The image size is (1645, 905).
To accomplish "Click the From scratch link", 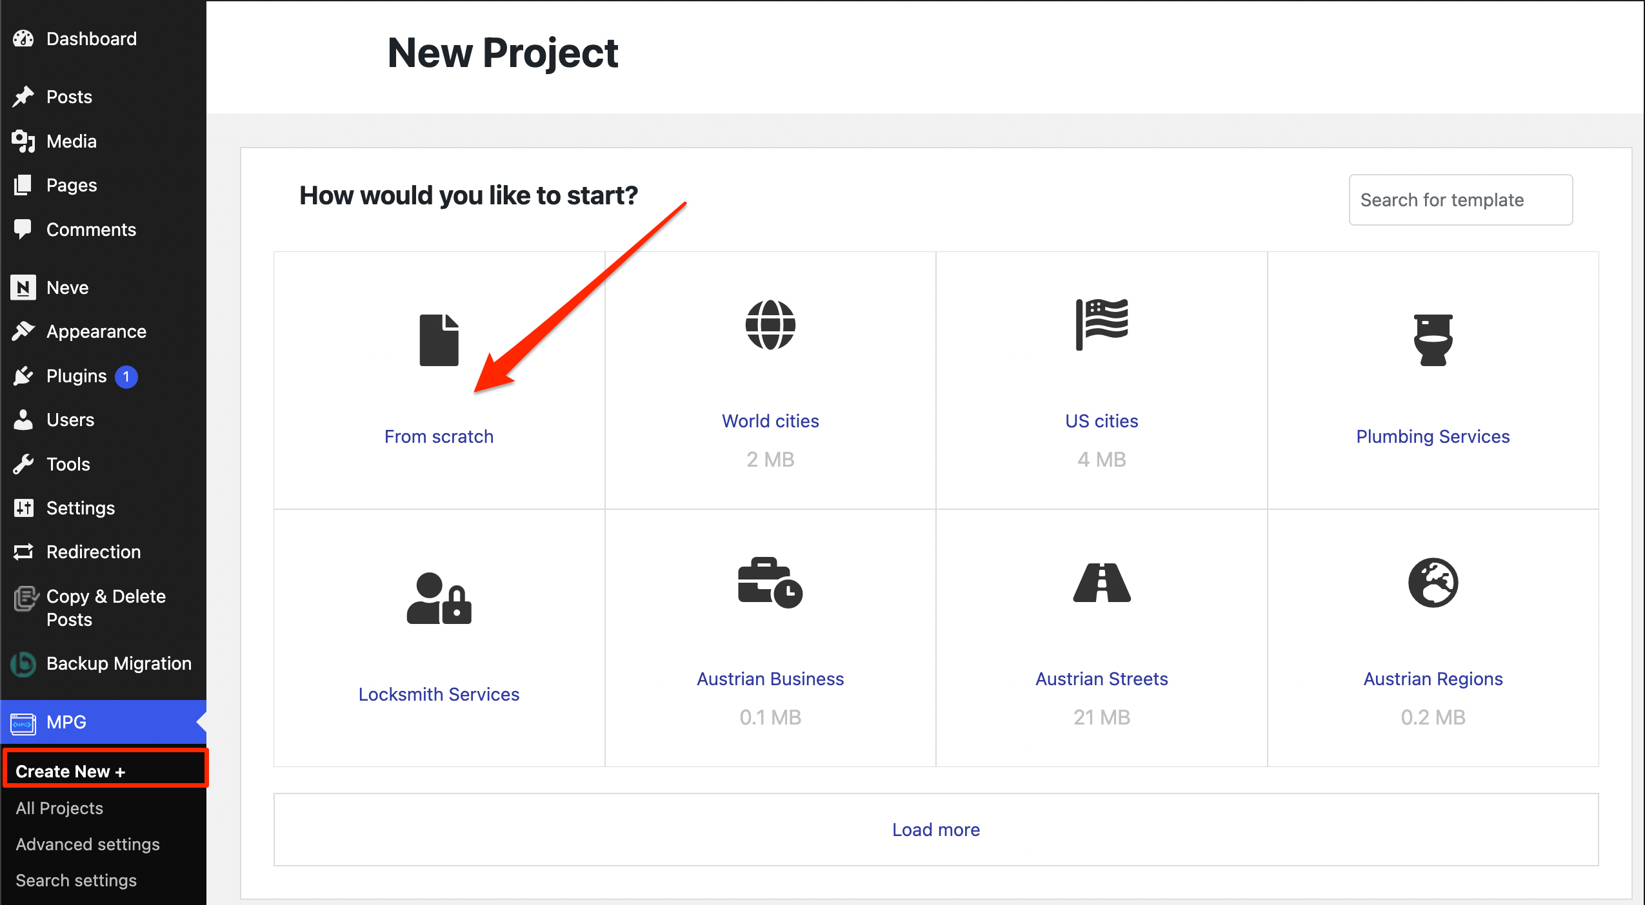I will click(439, 436).
